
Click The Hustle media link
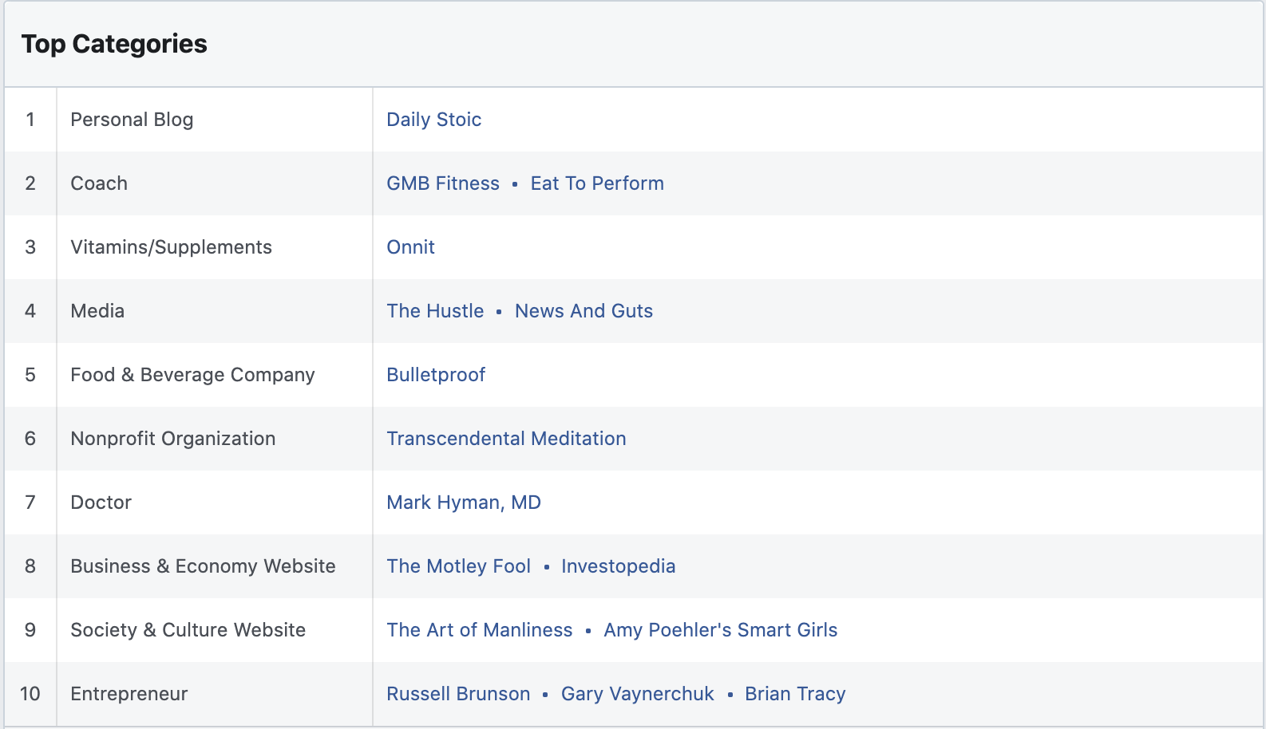coord(435,311)
